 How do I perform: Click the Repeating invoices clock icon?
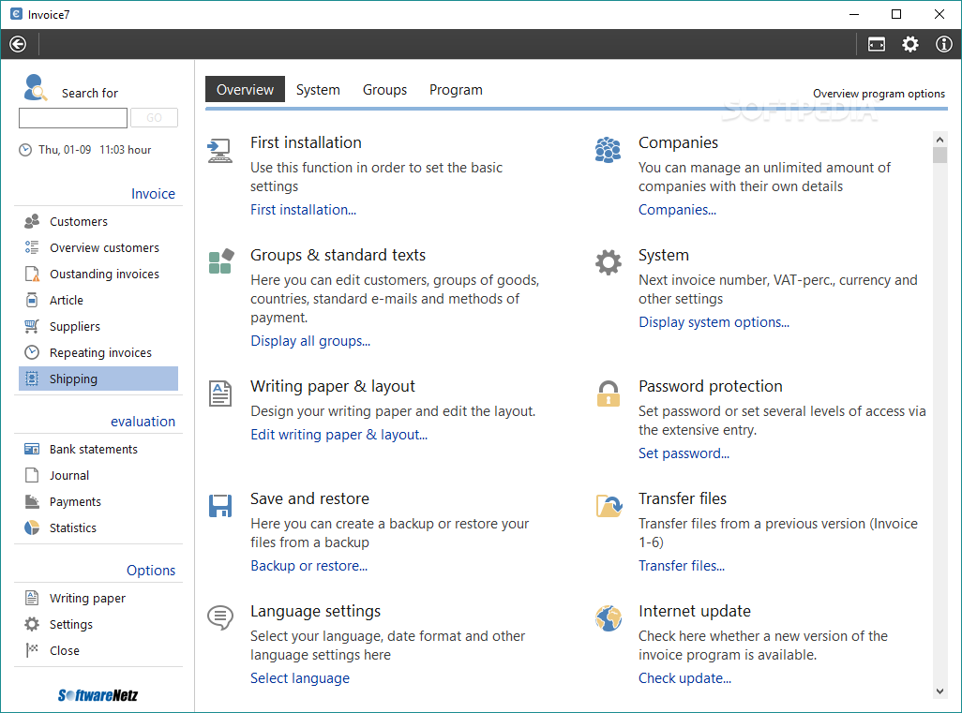(32, 352)
